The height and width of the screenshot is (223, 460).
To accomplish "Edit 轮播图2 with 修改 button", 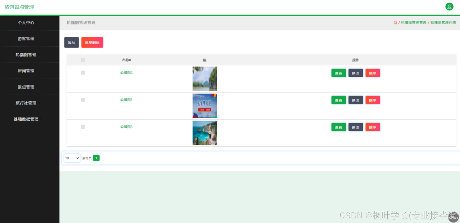I will (x=355, y=73).
